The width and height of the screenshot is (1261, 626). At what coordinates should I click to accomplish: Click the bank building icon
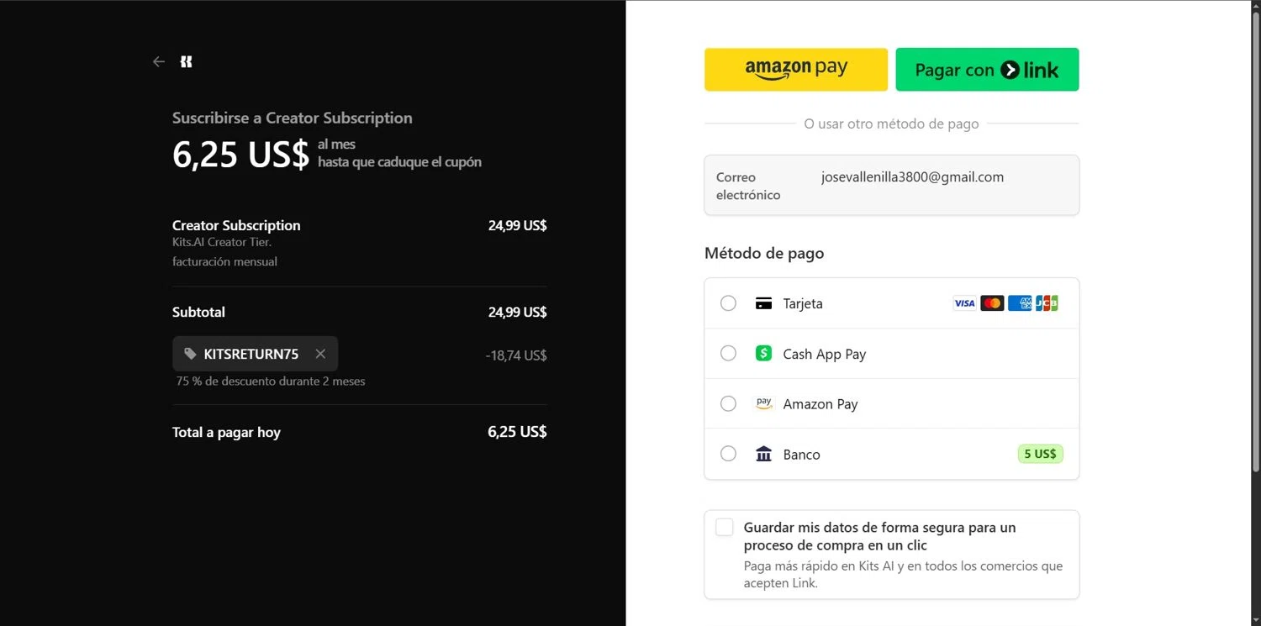tap(763, 454)
